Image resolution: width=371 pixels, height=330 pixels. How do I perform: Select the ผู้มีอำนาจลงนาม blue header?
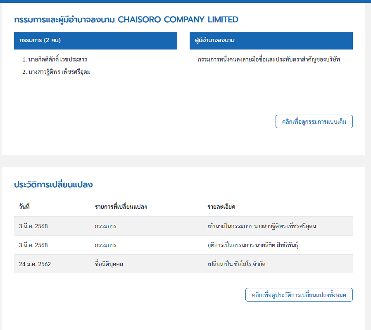pyautogui.click(x=271, y=40)
